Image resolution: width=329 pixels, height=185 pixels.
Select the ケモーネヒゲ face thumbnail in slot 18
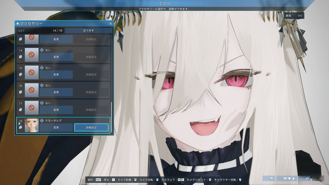pyautogui.click(x=32, y=125)
